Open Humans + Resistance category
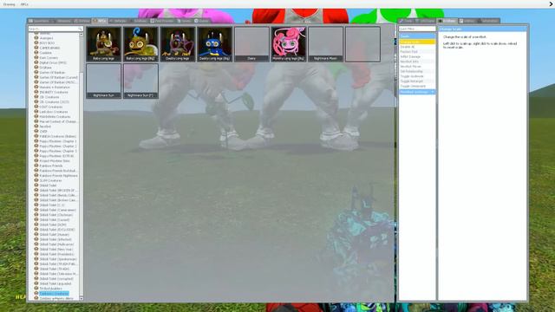Screen dimensions: 555x312 click(55, 87)
